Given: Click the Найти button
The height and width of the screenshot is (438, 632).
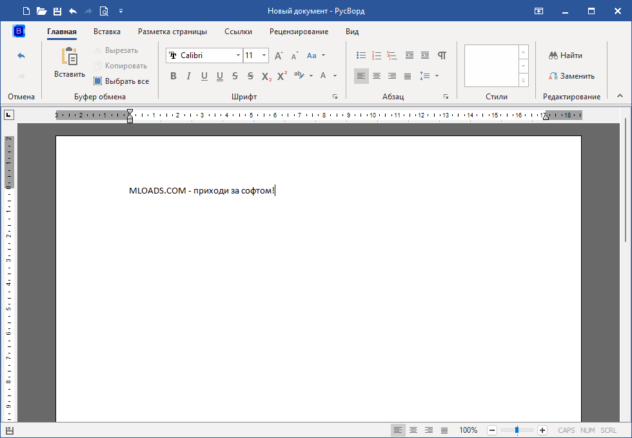Looking at the screenshot, I should coord(566,55).
